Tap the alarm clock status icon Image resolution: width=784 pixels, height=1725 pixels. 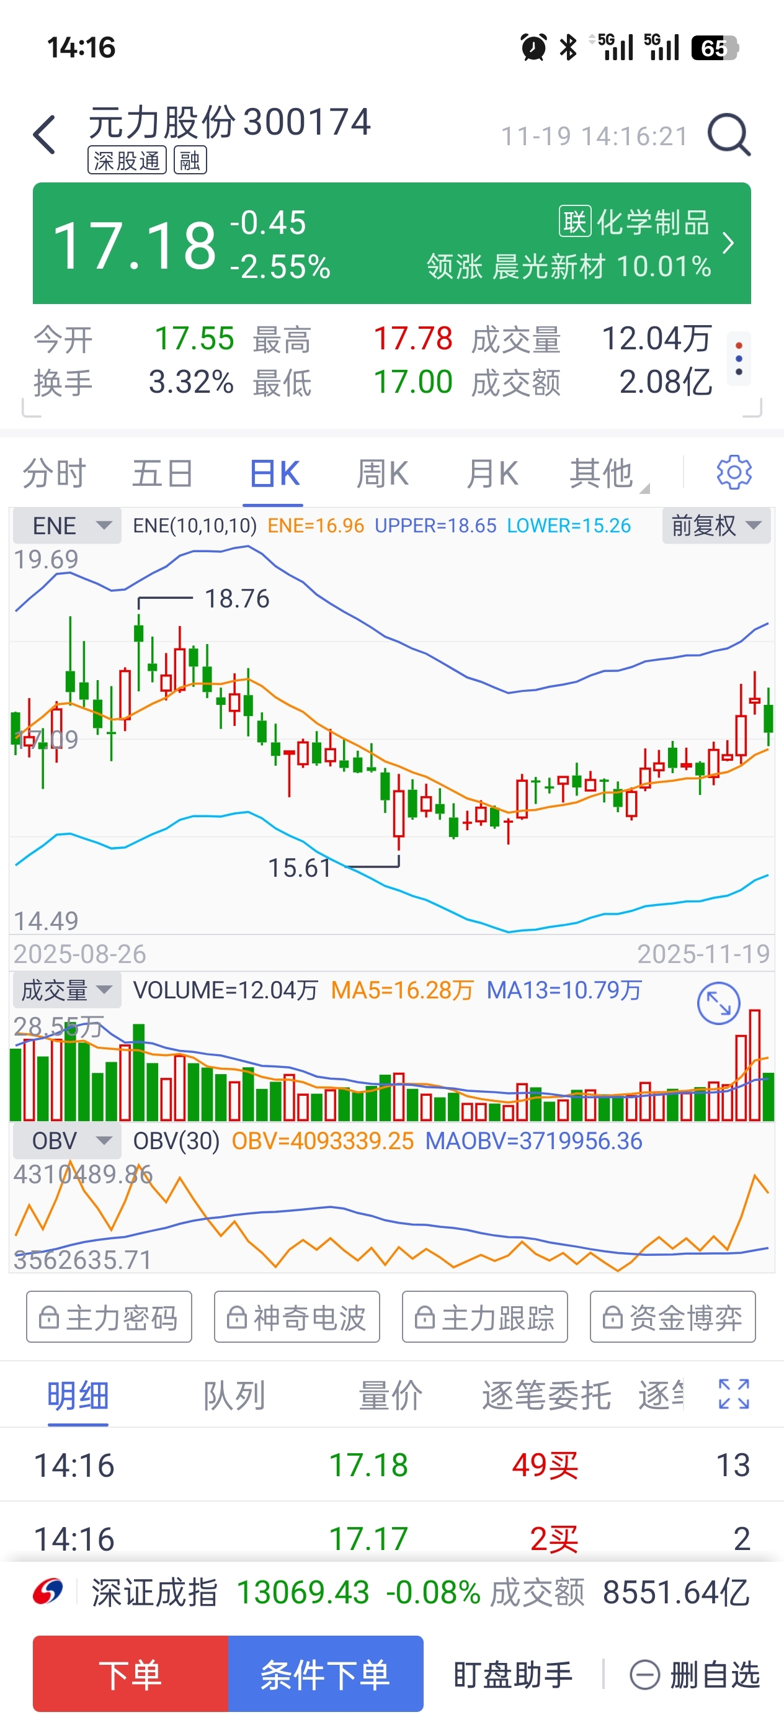(533, 48)
